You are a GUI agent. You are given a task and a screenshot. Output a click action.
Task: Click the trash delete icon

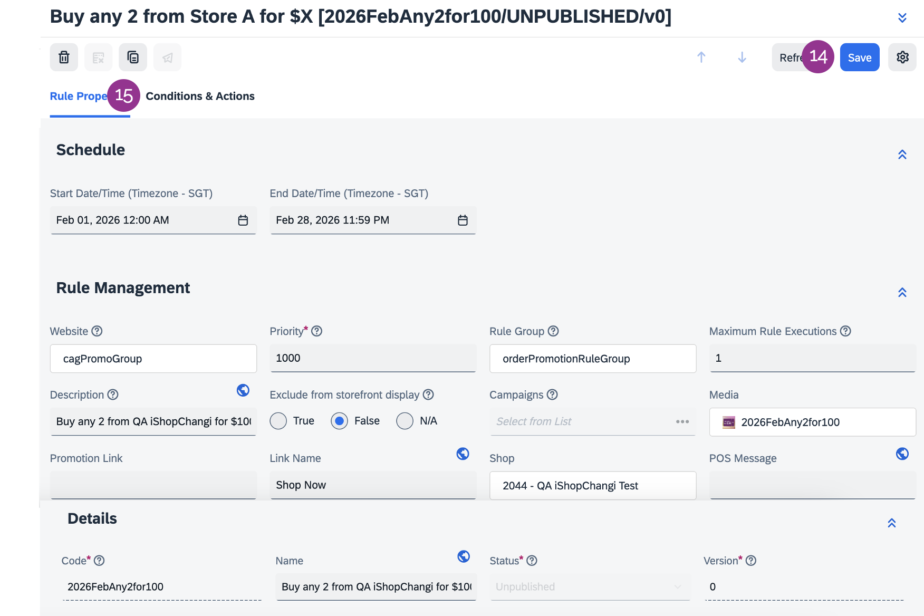64,57
